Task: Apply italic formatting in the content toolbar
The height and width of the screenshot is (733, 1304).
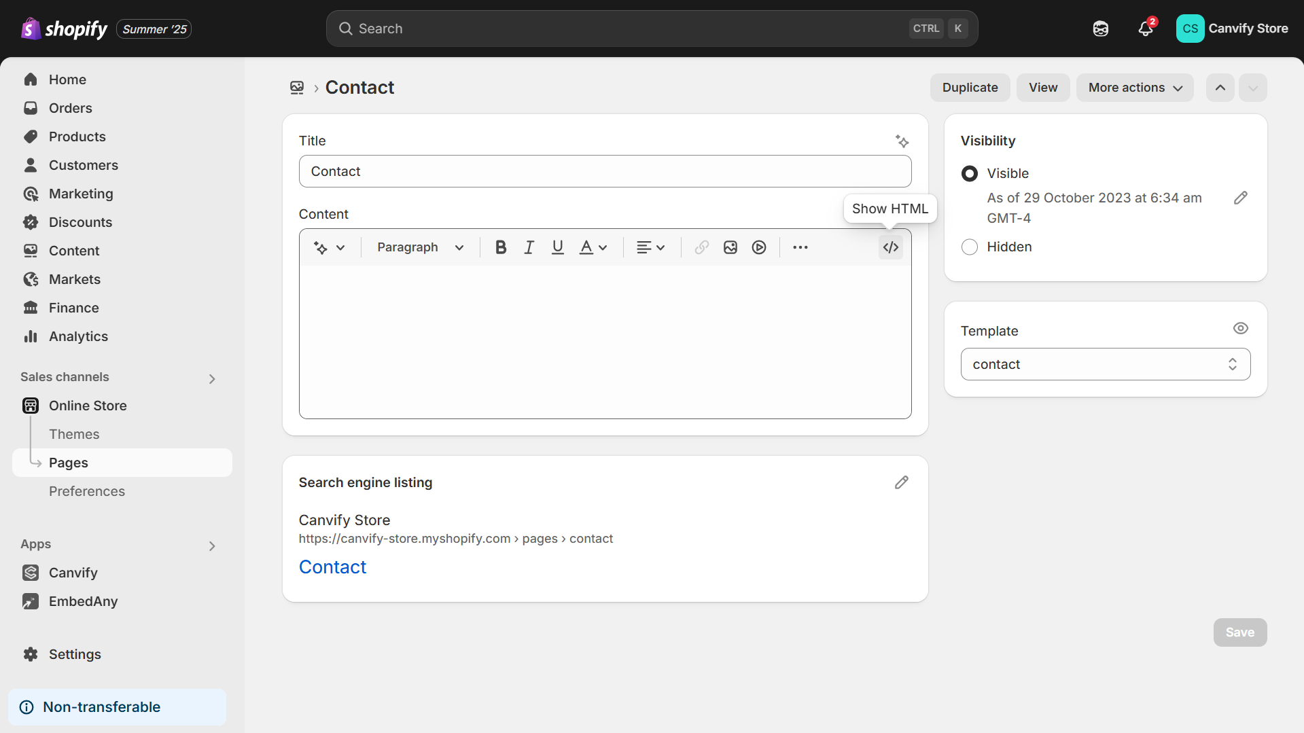Action: click(529, 247)
